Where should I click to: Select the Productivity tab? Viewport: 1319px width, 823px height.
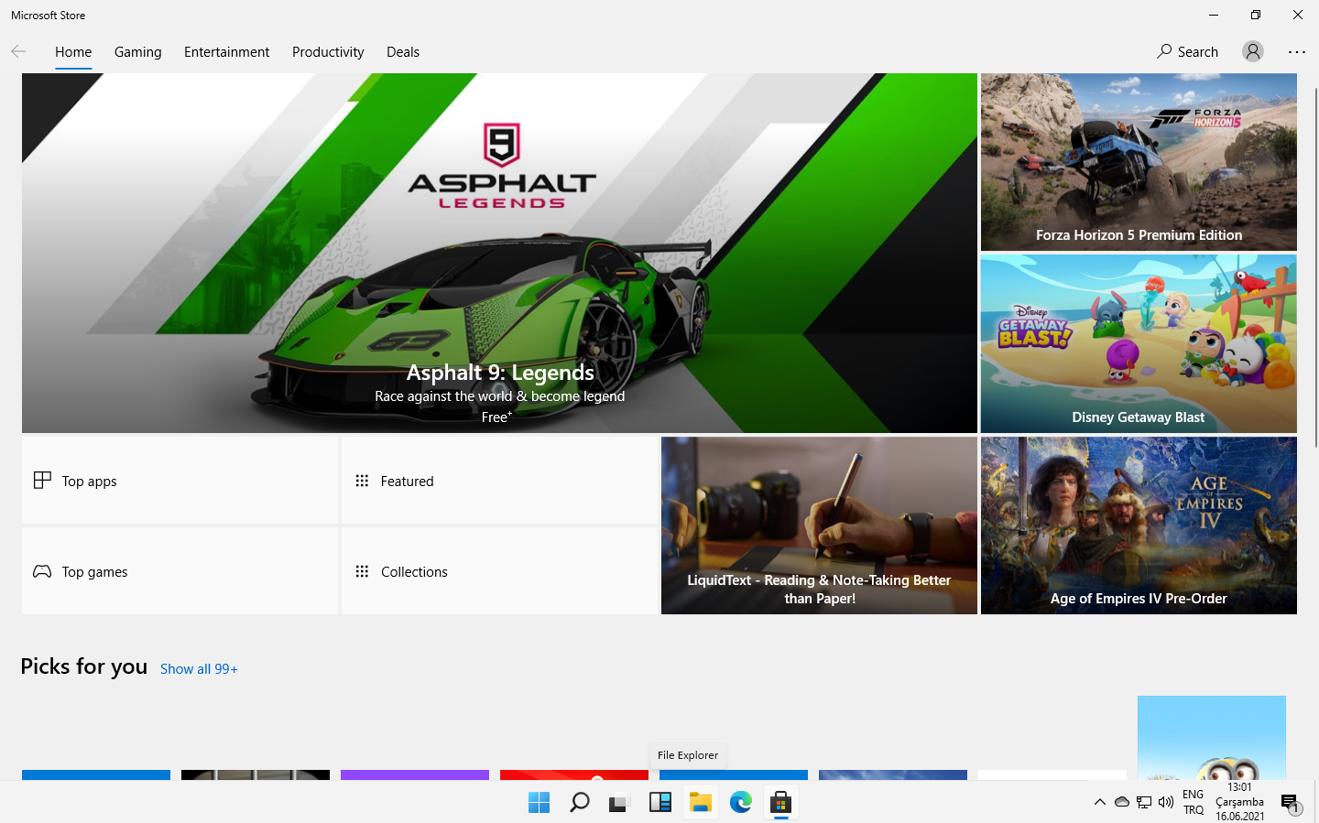[x=328, y=52]
